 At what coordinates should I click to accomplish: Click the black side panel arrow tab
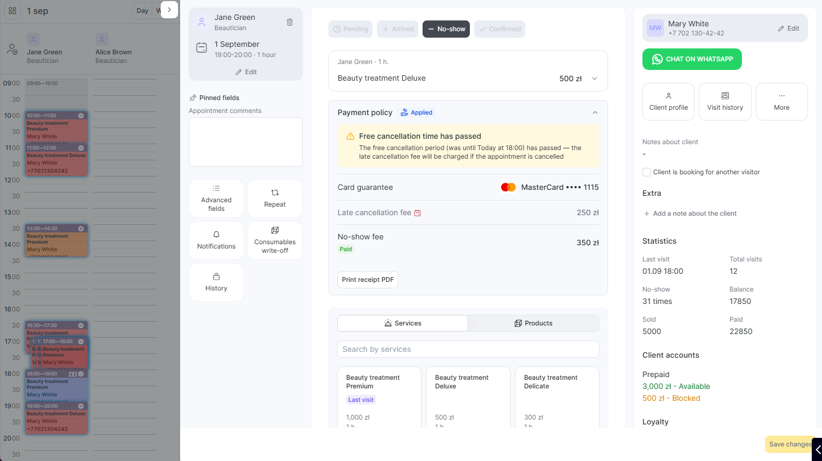817,449
